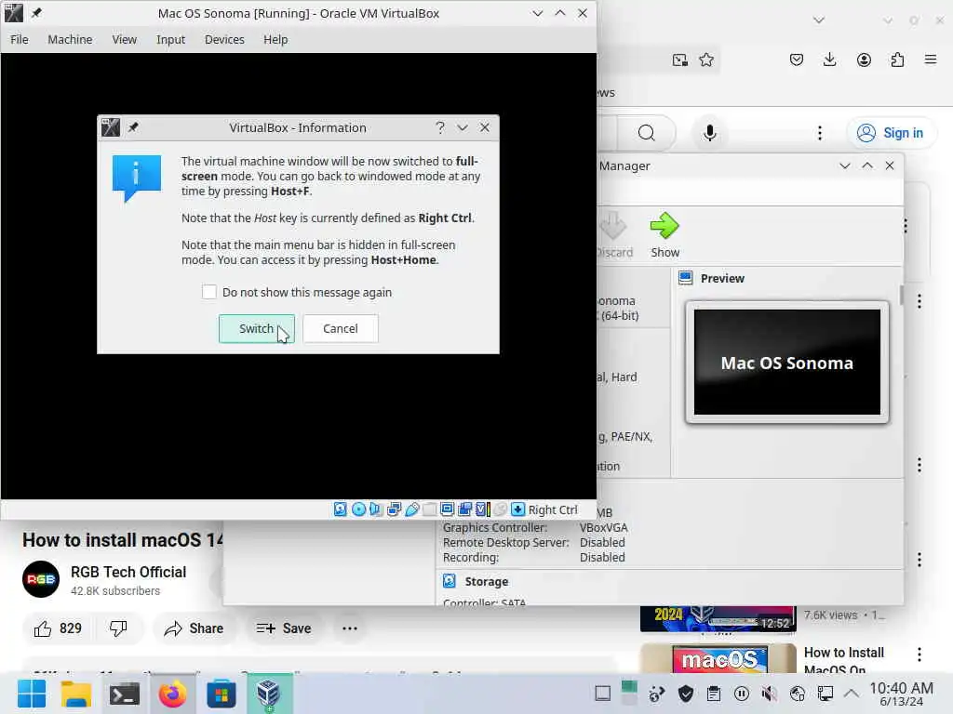Open the clipboard tray icon
953x714 pixels.
(x=714, y=694)
